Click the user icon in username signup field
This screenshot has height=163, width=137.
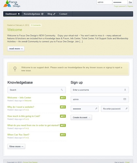coord(125,90)
